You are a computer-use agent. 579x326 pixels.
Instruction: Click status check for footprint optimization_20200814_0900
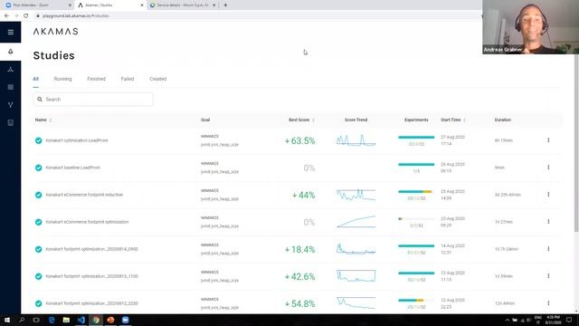tap(38, 249)
